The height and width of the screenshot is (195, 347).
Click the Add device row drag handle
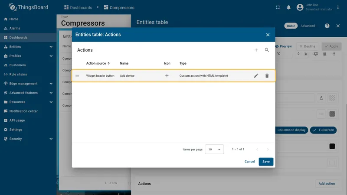pyautogui.click(x=77, y=75)
